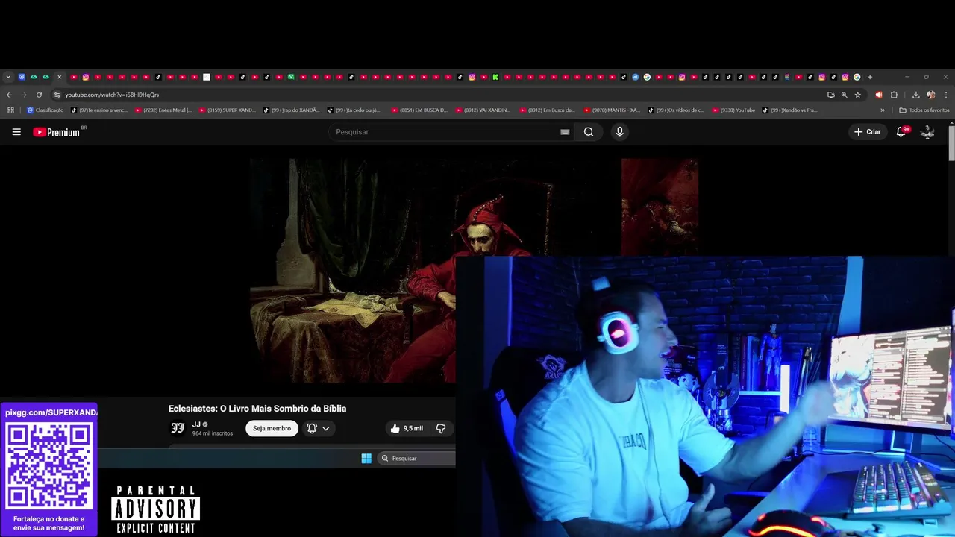Screen dimensions: 955x537
Task: Open the (8912) VAI XANDIN... bookmark
Action: (483, 110)
